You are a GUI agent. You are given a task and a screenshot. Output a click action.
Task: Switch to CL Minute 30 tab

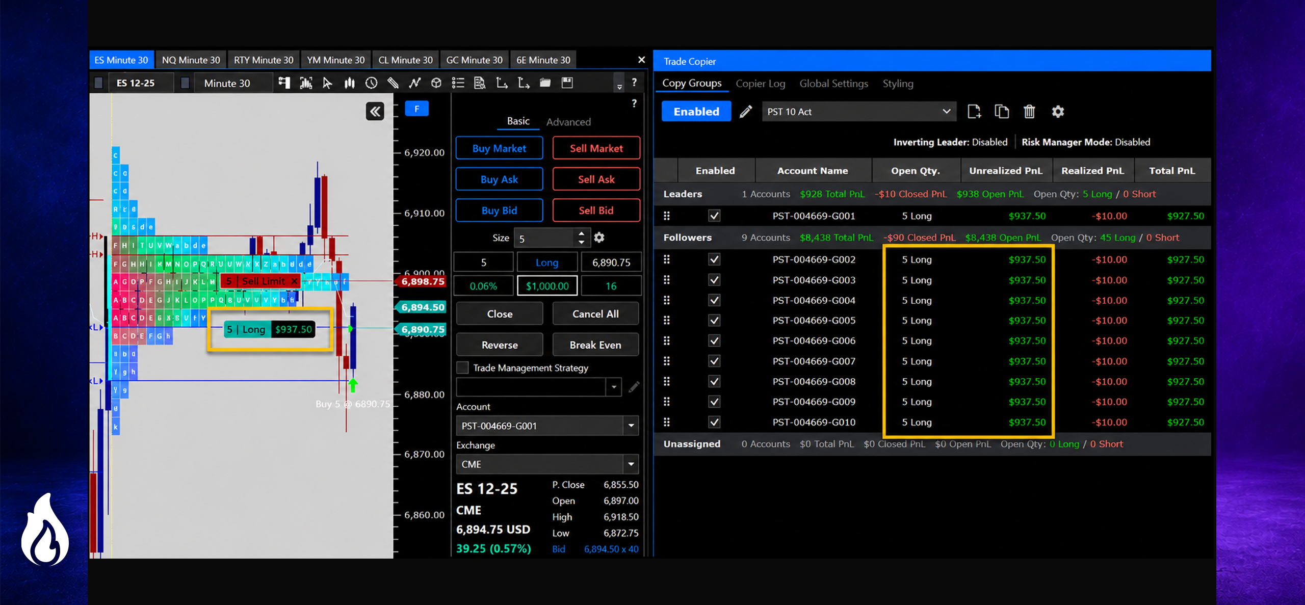pyautogui.click(x=405, y=60)
